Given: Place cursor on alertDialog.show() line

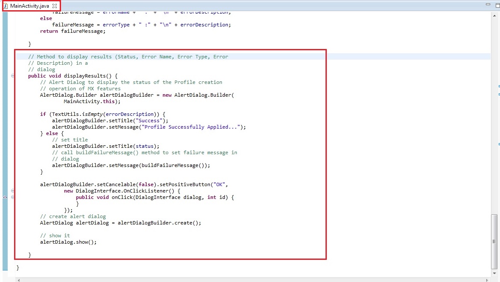Looking at the screenshot, I should tap(68, 242).
